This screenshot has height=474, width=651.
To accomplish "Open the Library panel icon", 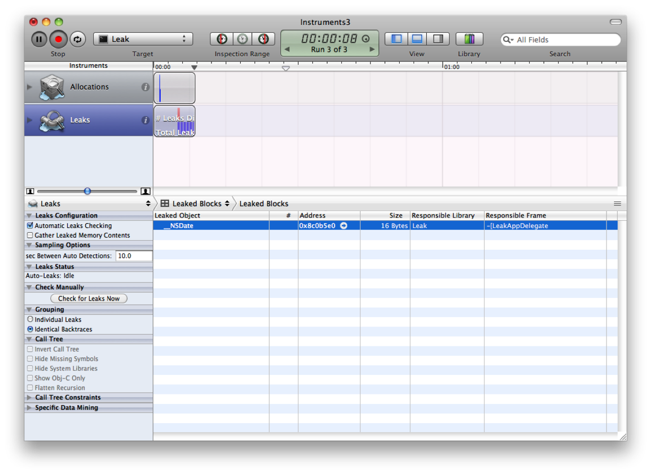I will click(x=469, y=39).
